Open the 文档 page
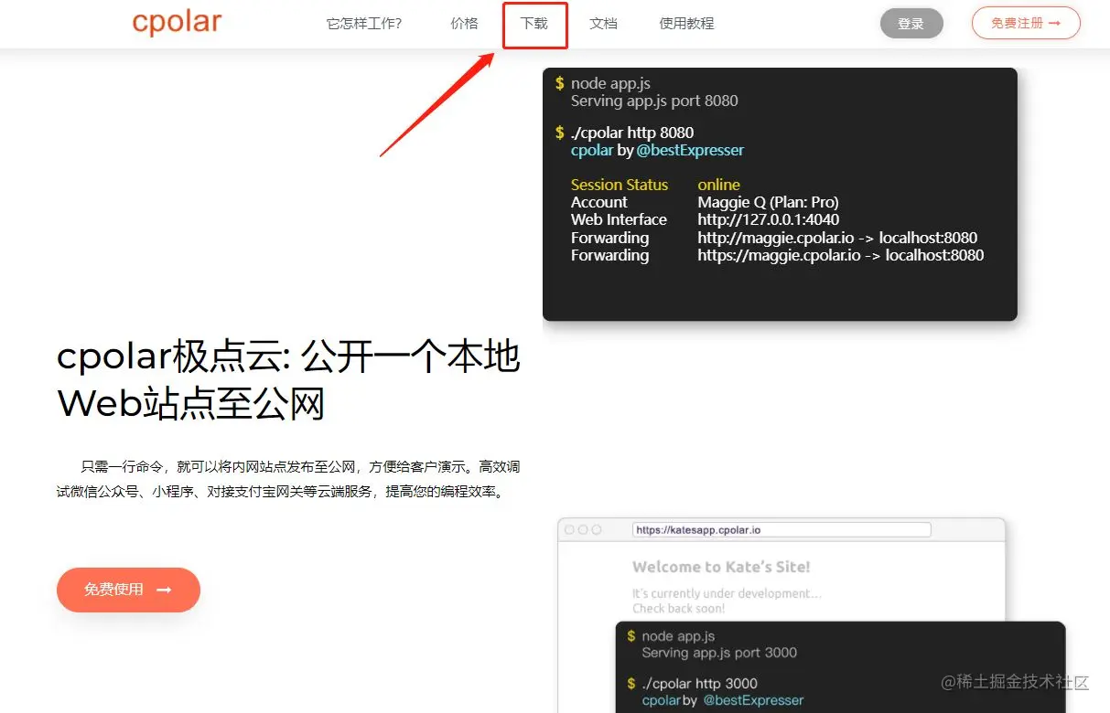Image resolution: width=1110 pixels, height=713 pixels. point(603,24)
